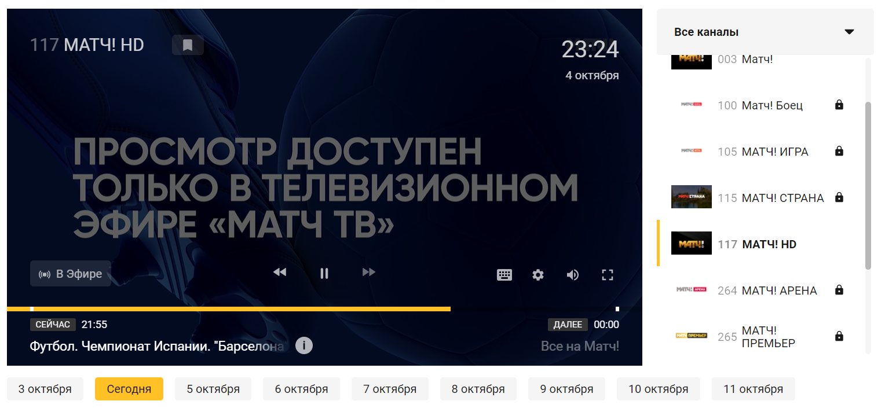885x412 pixels.
Task: Select channel 100 Матч! Боец
Action: [x=761, y=105]
